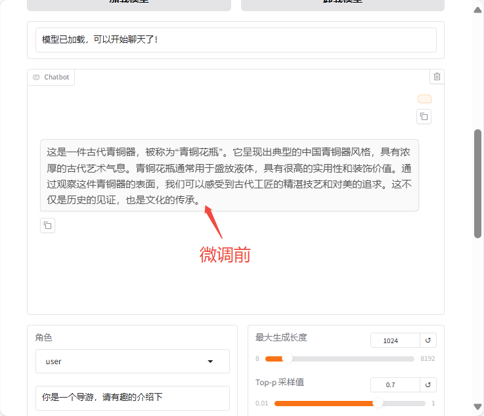Viewport: 484px width, 416px height.
Task: Edit the 最大生成长度 value 1024
Action: [x=395, y=341]
